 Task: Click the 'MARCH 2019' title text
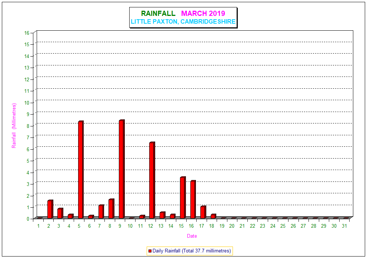pyautogui.click(x=203, y=13)
